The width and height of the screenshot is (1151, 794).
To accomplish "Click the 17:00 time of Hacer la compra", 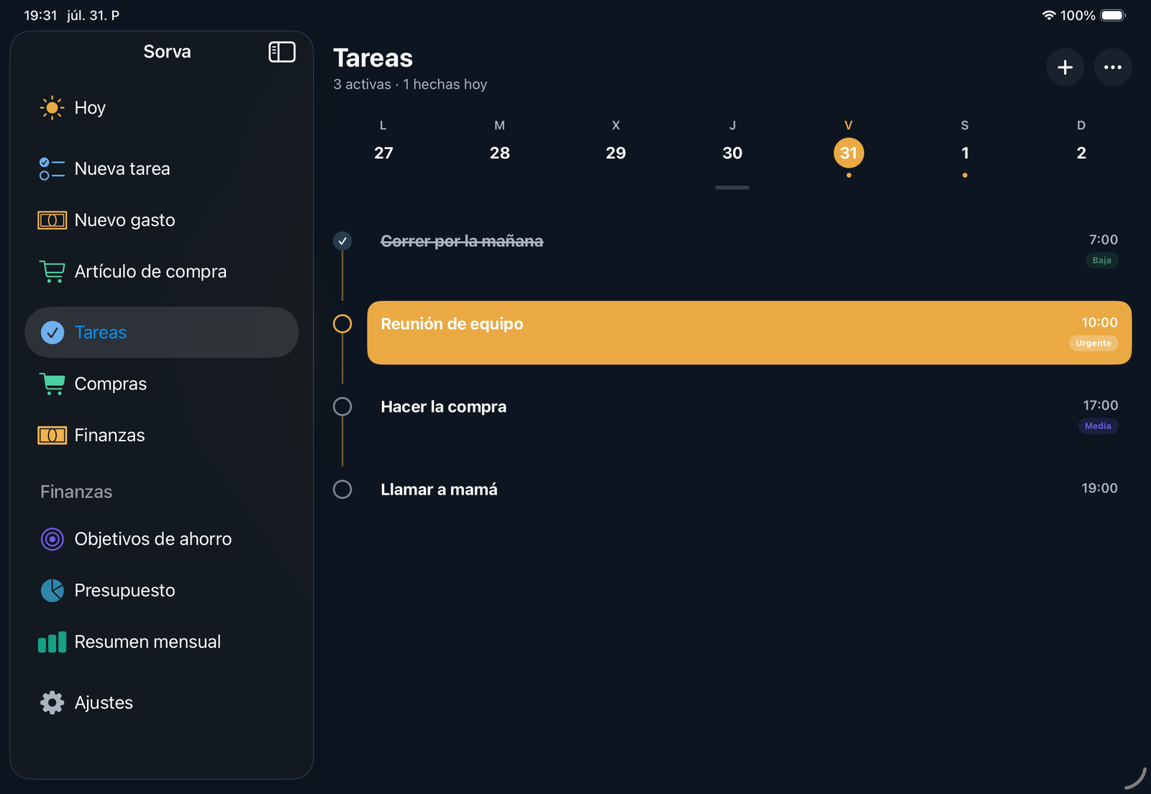I will point(1101,405).
